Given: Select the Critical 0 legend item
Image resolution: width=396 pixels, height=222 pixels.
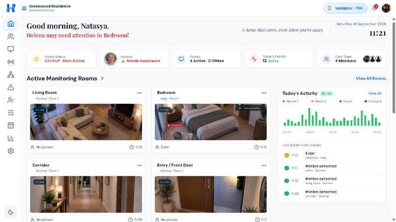Looking at the screenshot, I should (373, 101).
